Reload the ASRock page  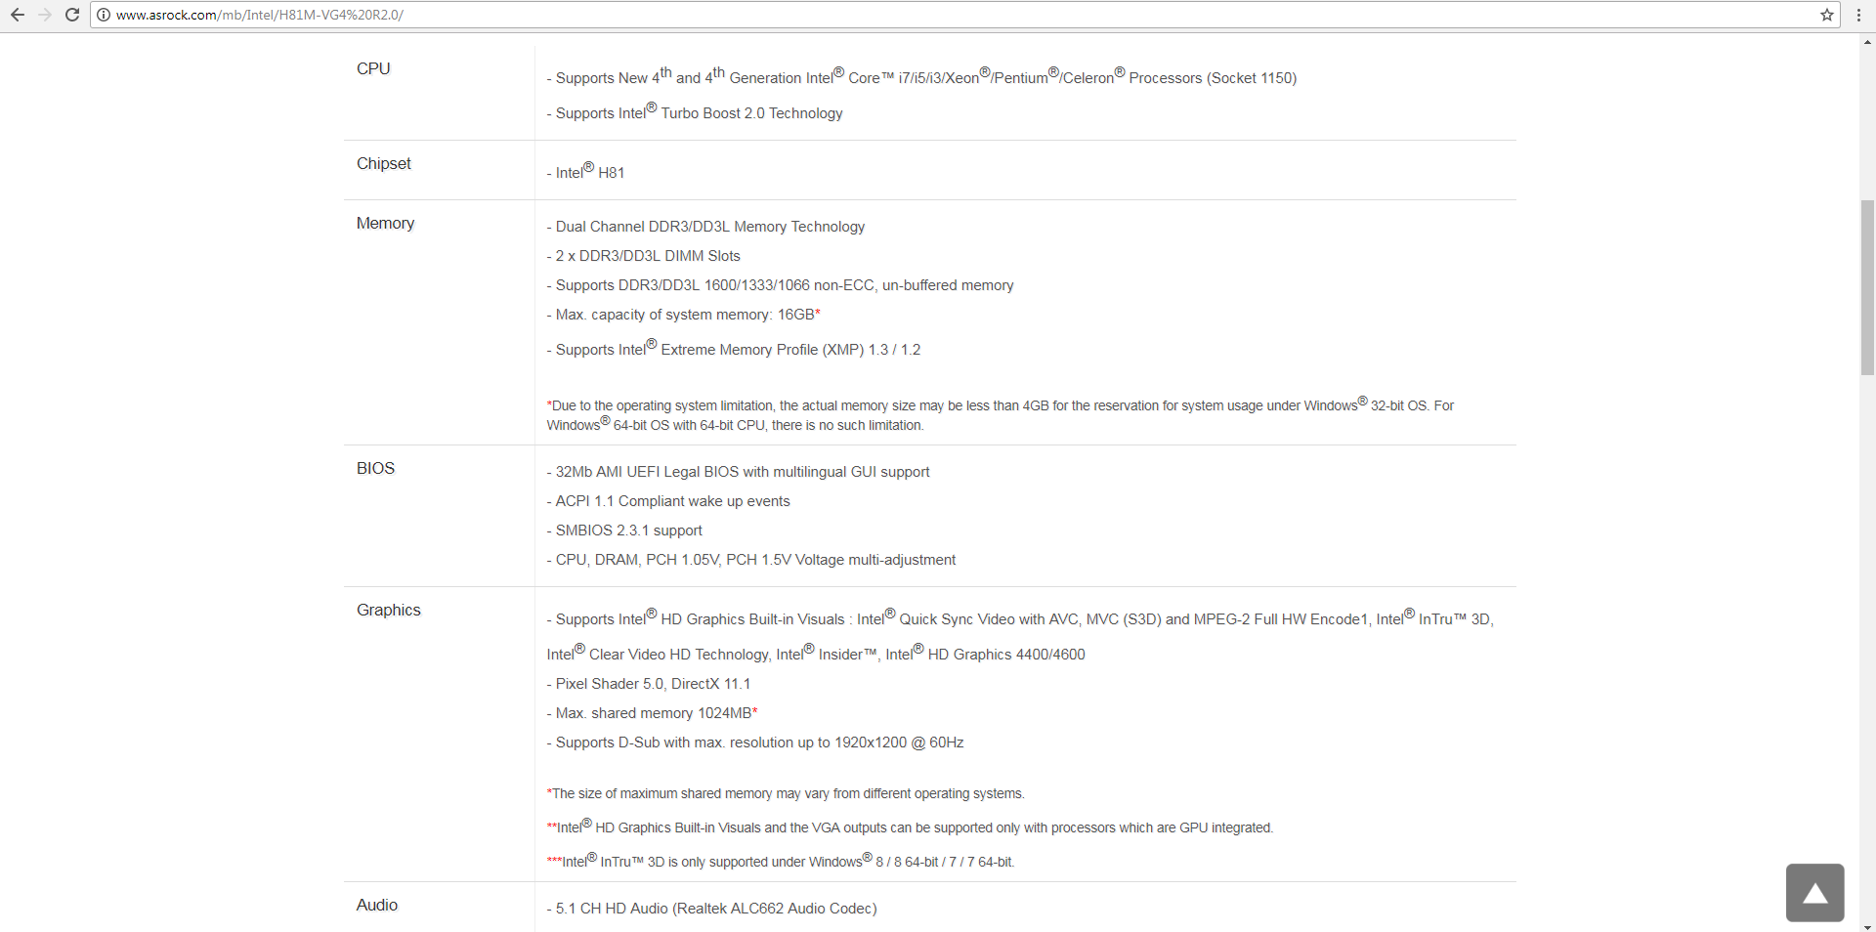(72, 15)
